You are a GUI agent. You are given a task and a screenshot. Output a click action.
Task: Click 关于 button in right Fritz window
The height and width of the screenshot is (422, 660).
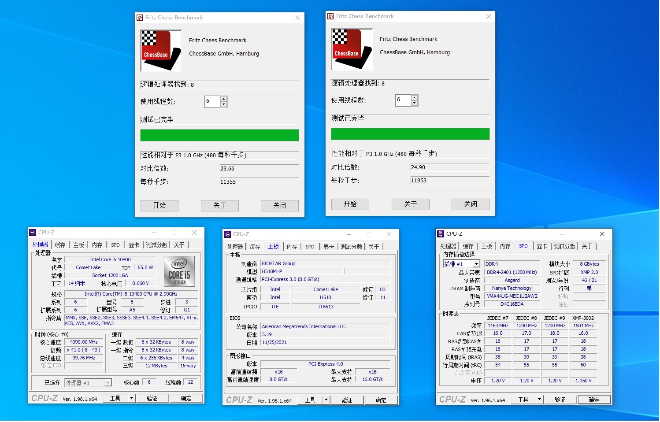coord(411,204)
